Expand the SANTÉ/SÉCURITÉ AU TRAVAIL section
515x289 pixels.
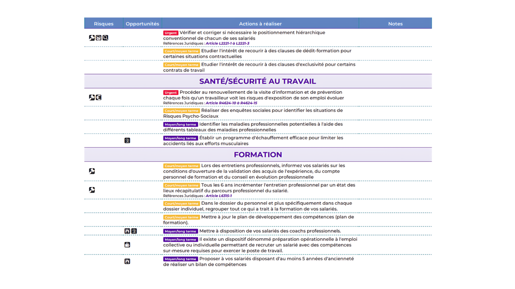[258, 81]
